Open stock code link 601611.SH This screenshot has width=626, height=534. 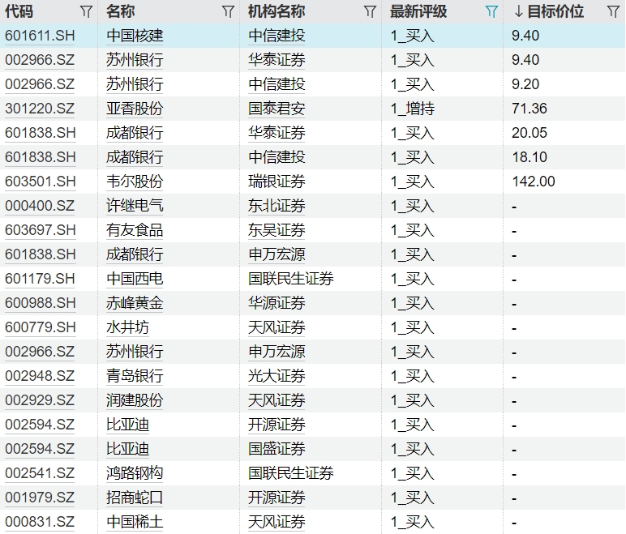click(x=40, y=36)
